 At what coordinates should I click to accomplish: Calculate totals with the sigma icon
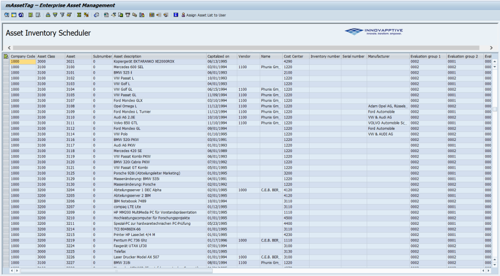pos(79,15)
